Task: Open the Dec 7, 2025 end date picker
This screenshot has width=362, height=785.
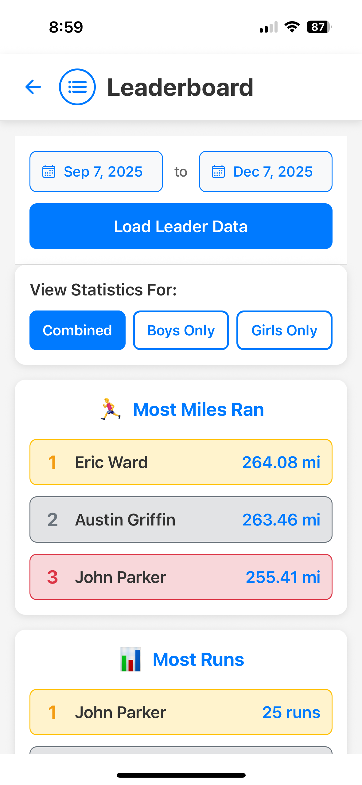Action: (266, 172)
